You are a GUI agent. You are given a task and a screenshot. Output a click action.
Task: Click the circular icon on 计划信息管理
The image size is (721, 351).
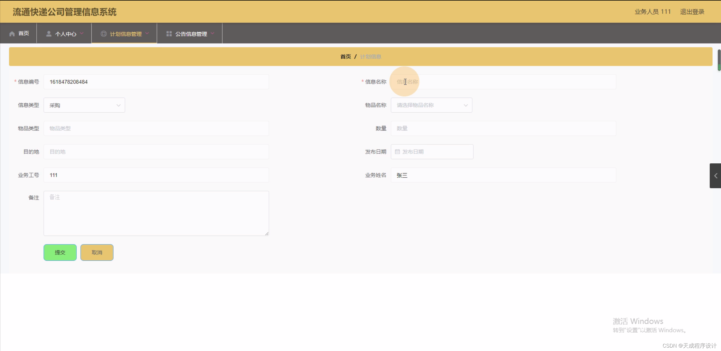(103, 34)
